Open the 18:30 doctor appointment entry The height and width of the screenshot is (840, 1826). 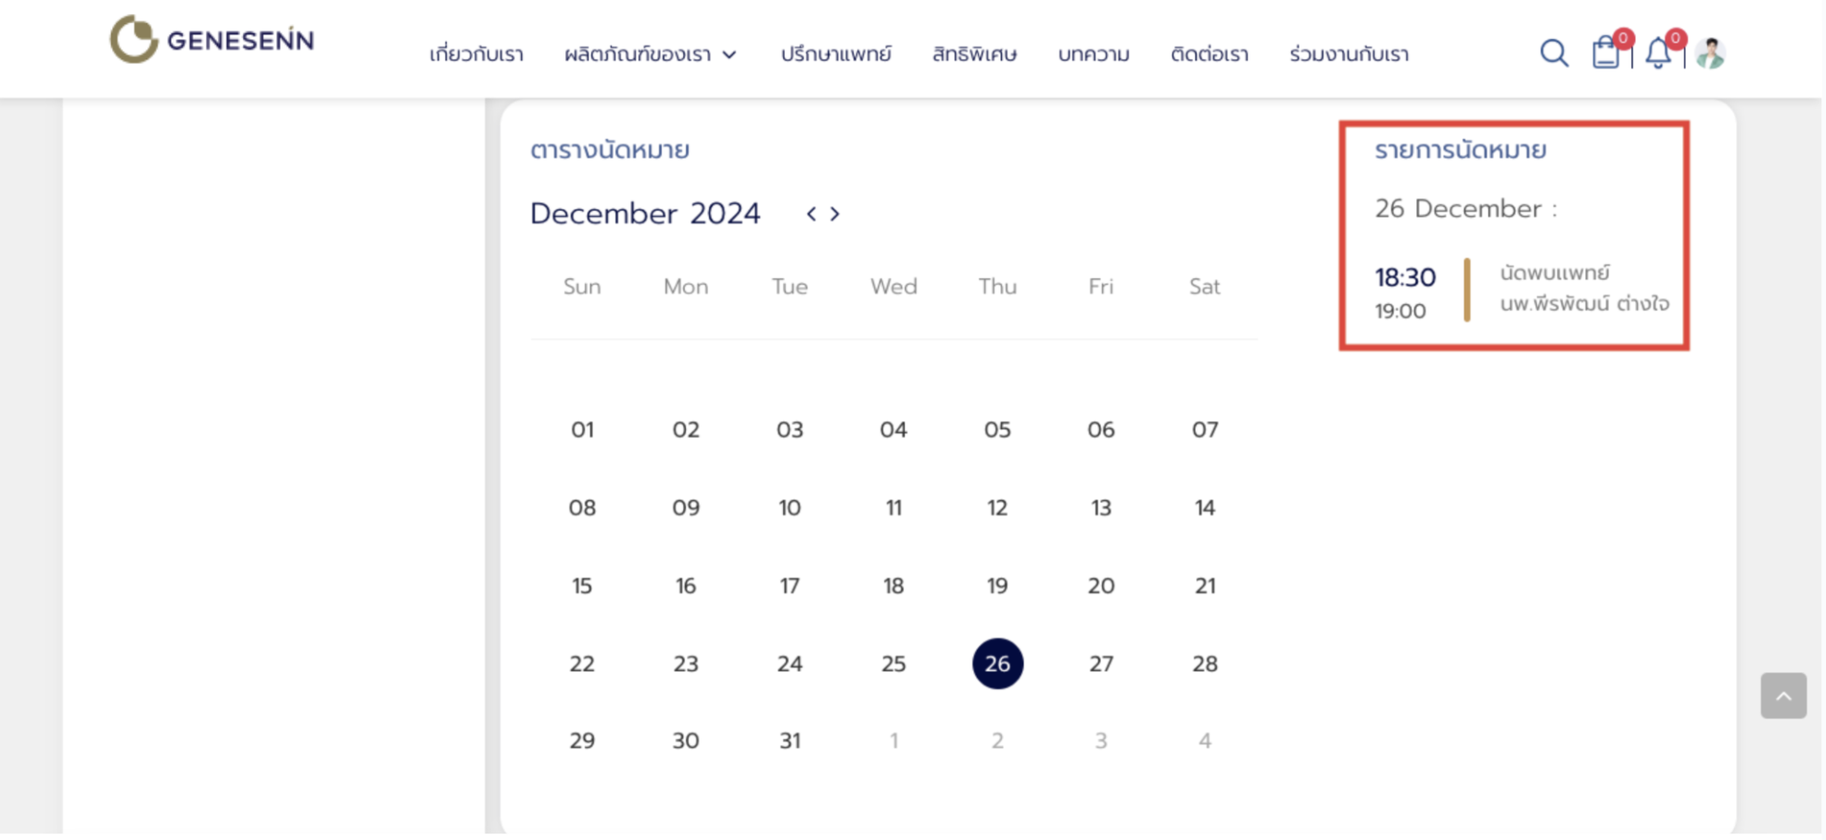(1520, 291)
